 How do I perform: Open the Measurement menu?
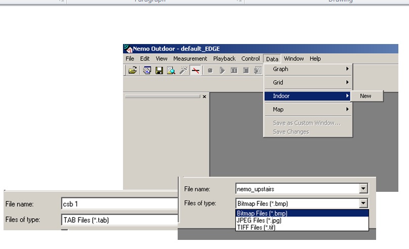[190, 59]
